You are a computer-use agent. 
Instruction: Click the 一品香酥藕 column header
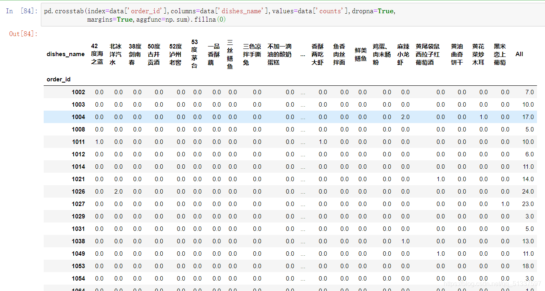[x=214, y=54]
